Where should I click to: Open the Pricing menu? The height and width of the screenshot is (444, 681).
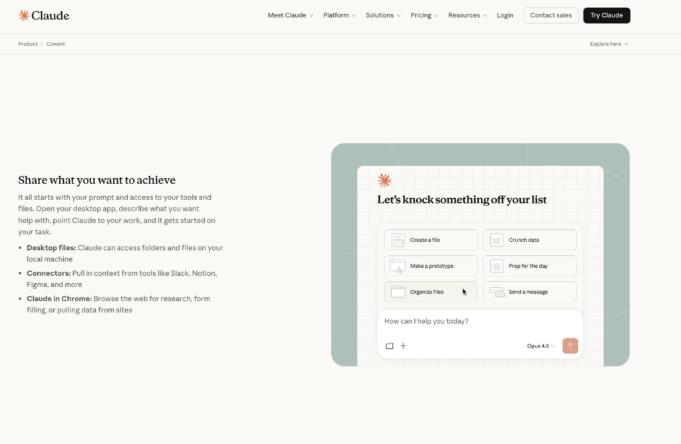[x=424, y=15]
